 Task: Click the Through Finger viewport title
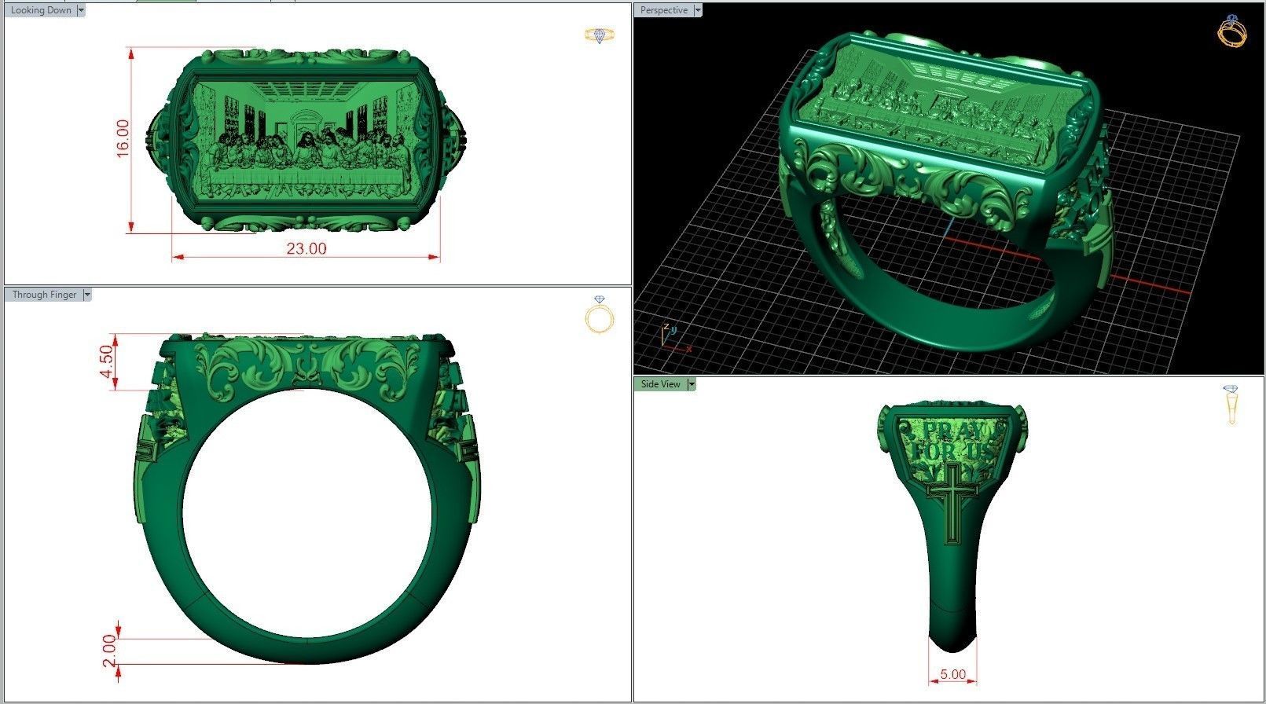44,295
